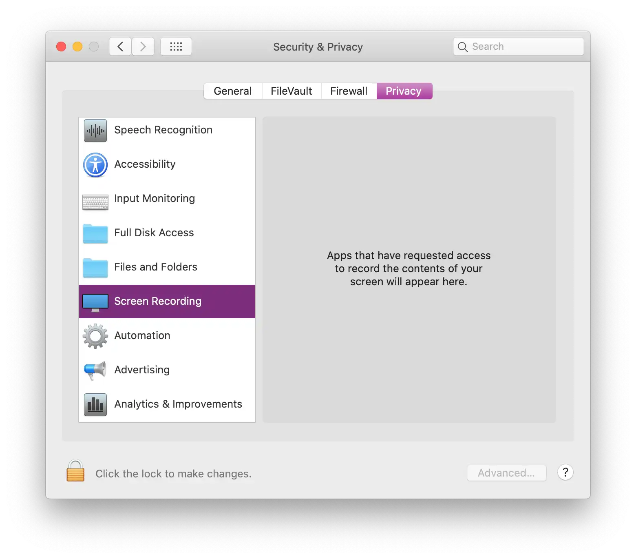
Task: Click inside the Search field
Action: coord(518,46)
